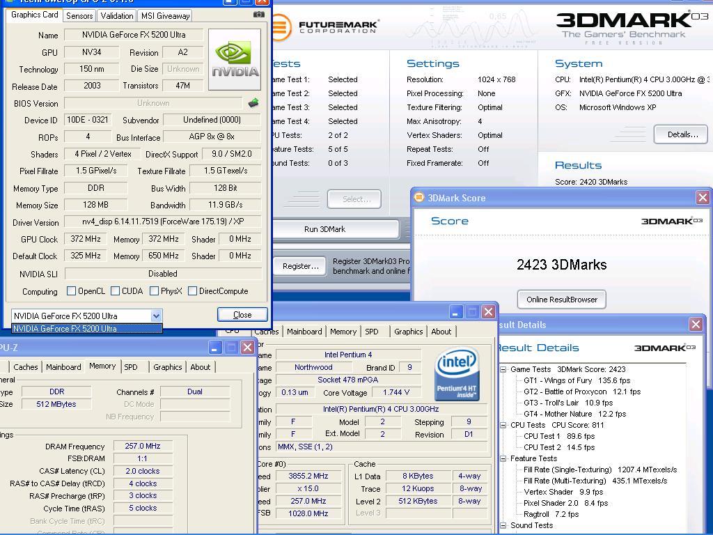The height and width of the screenshot is (535, 713).
Task: Click the Futuremark orange logo
Action: (280, 27)
